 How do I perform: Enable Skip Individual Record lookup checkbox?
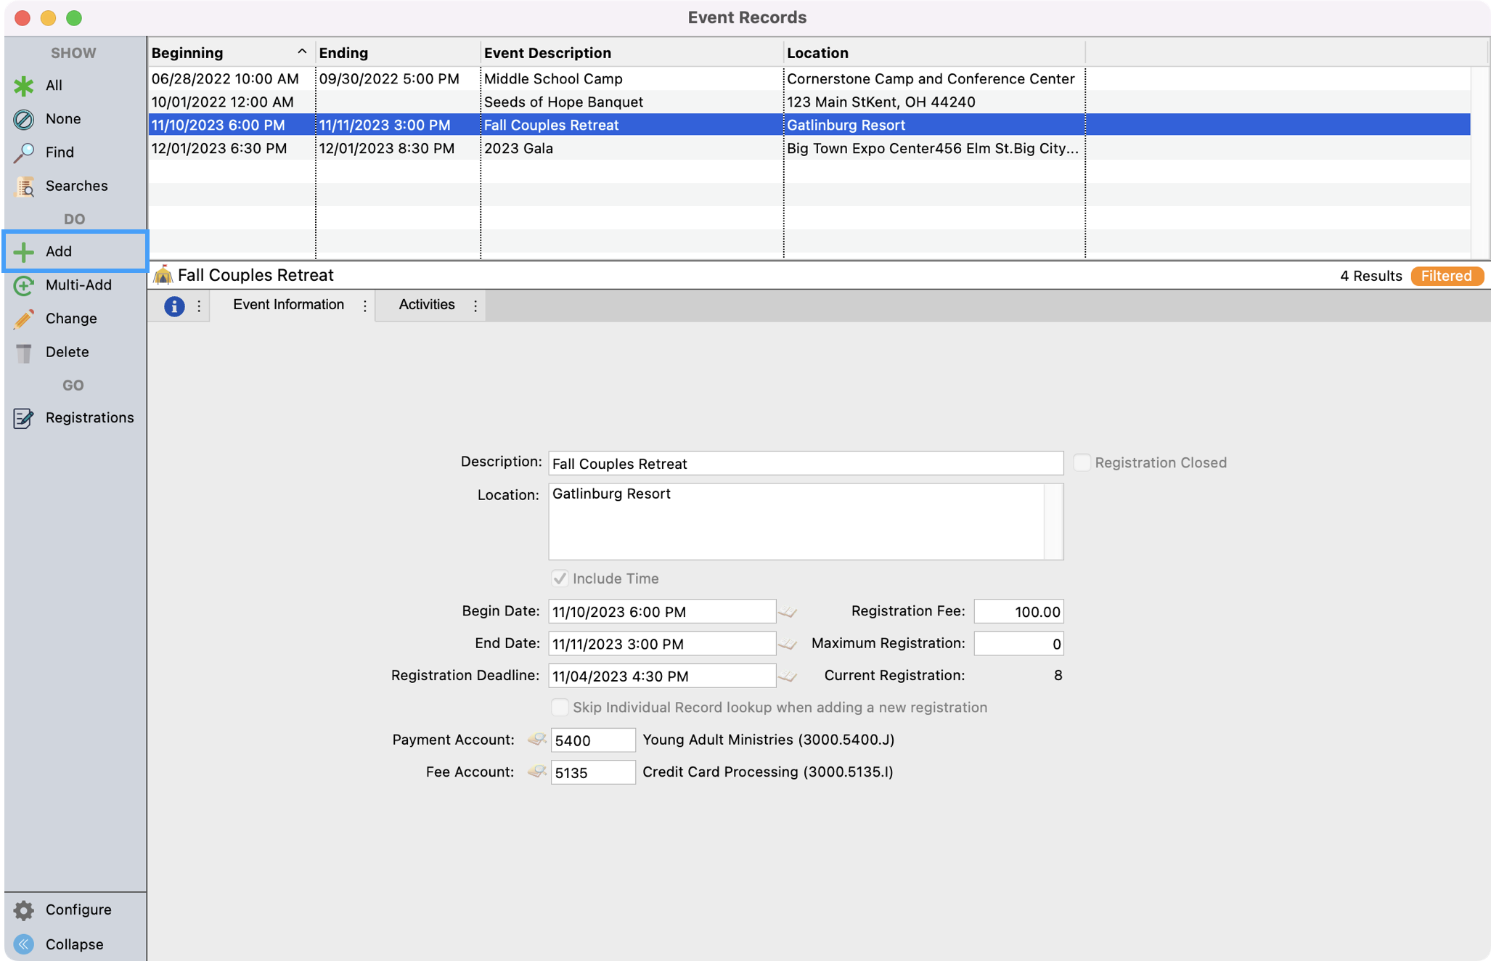tap(560, 708)
